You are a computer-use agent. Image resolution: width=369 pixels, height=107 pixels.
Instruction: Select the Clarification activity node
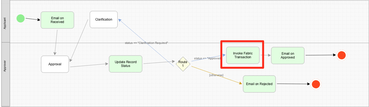point(104,20)
